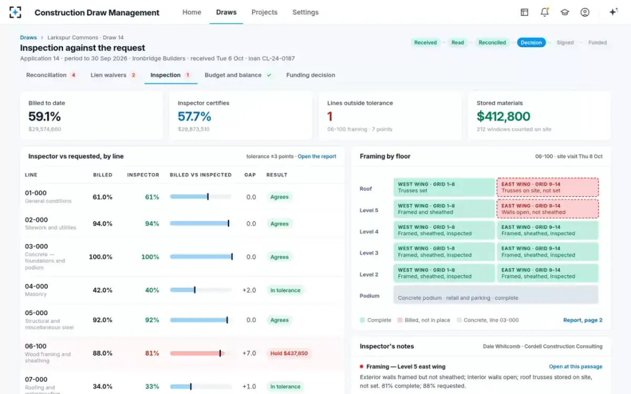Click the Concrete podium retail and parking cell
The height and width of the screenshot is (394, 631).
click(x=496, y=295)
